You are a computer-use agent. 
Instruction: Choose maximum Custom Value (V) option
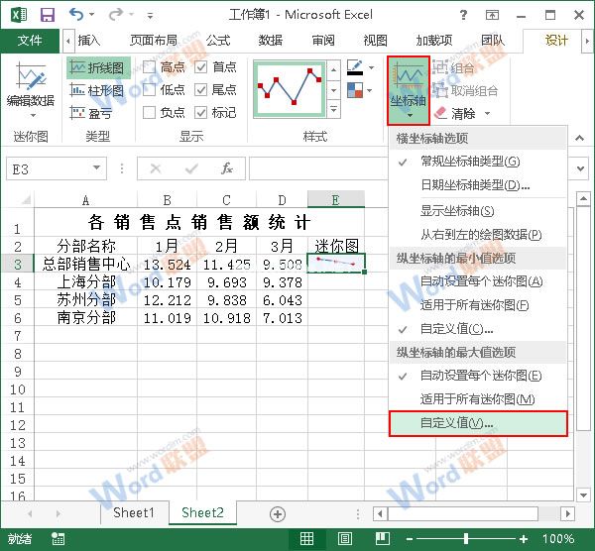click(x=478, y=423)
